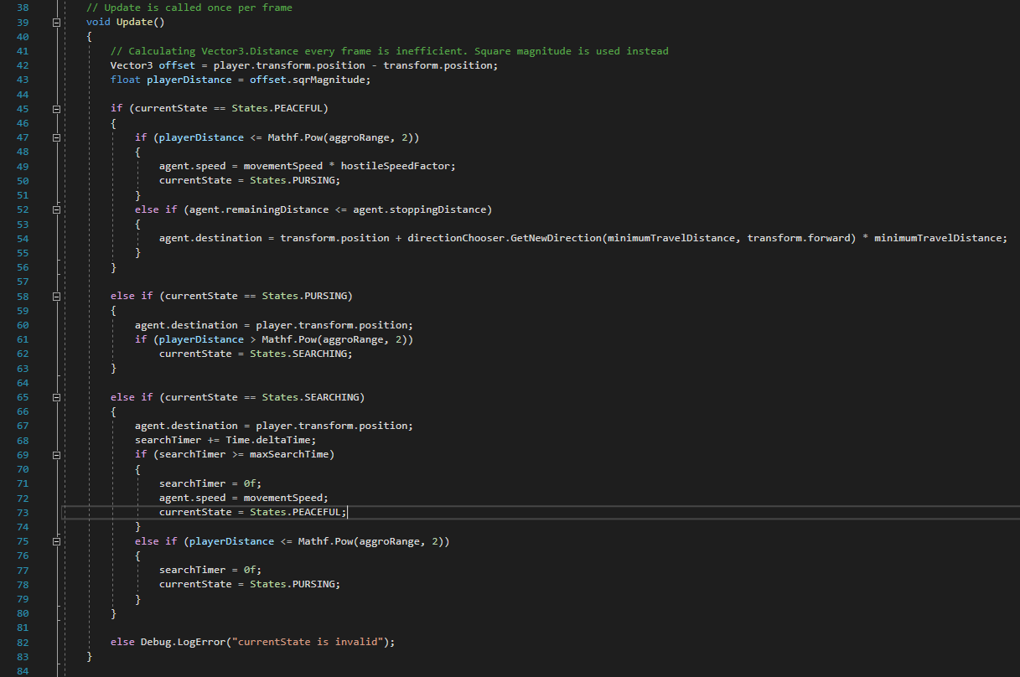
Task: Collapse the playerDistance else-if block on line 75
Action: (x=56, y=540)
